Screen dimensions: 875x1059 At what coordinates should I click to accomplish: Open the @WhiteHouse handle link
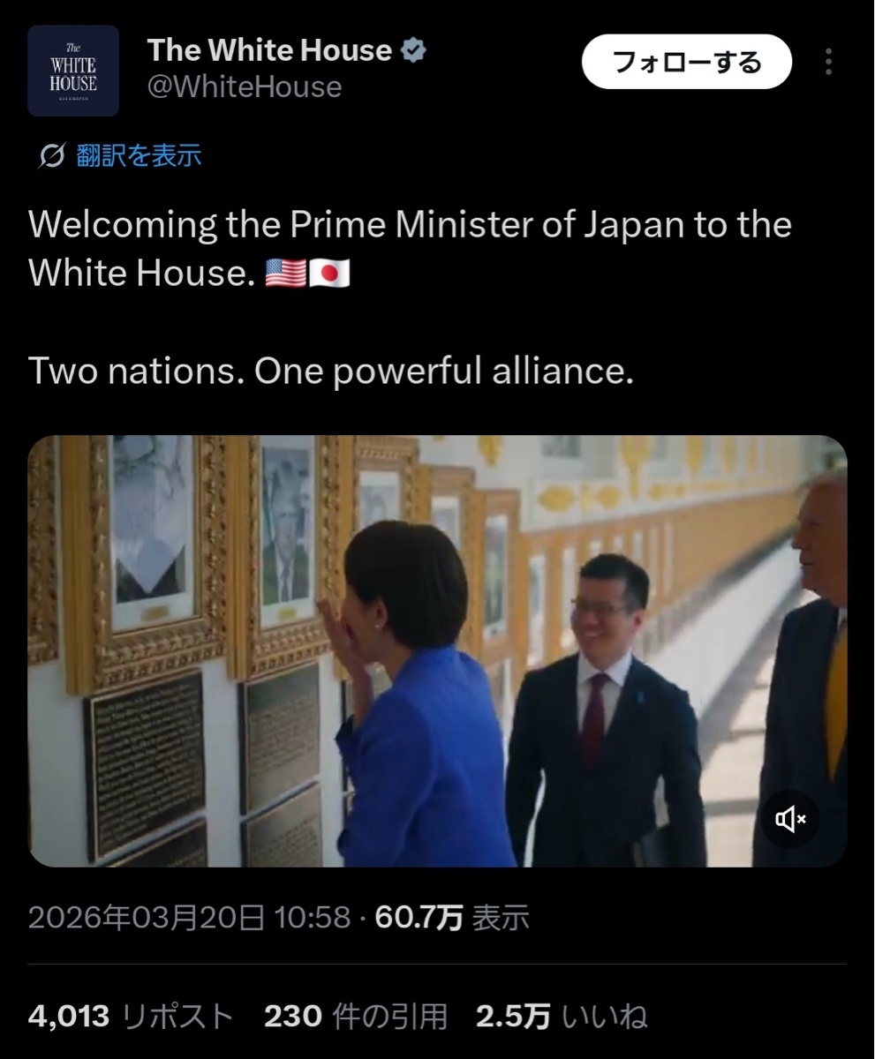point(244,86)
